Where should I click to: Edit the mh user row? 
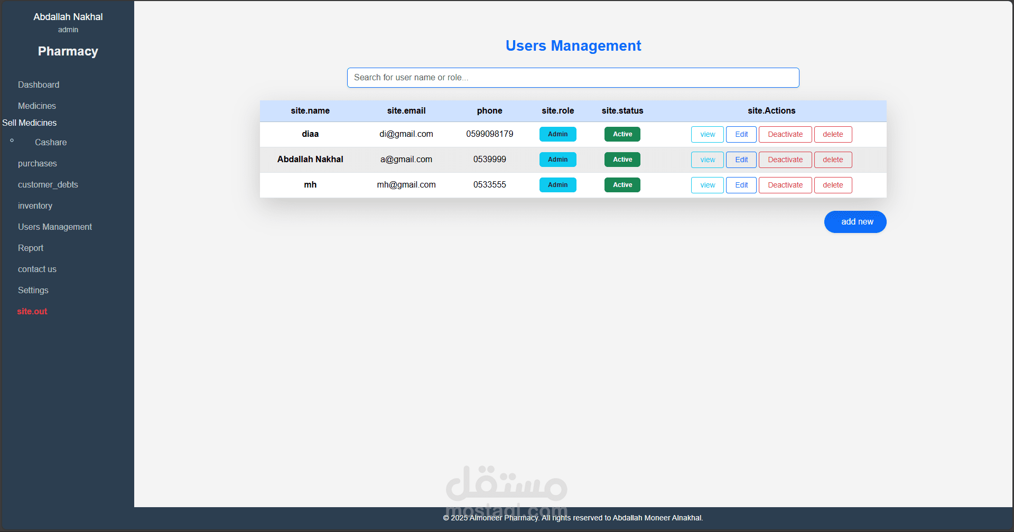click(741, 185)
